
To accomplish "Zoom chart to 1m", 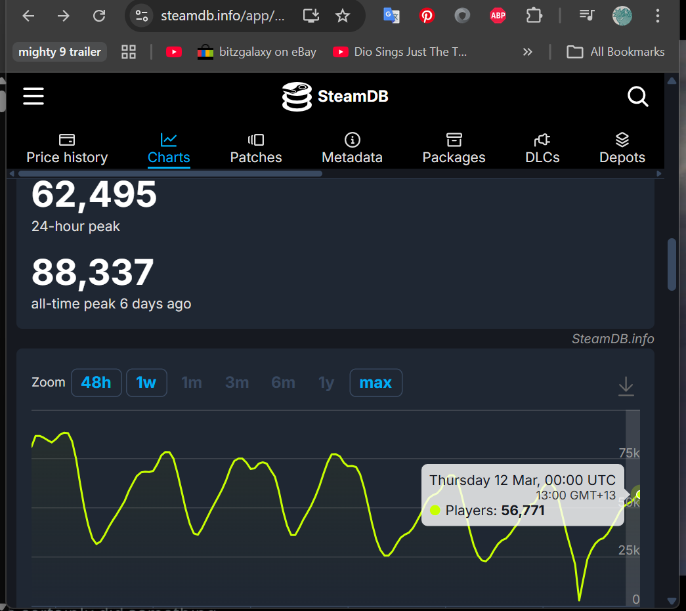I will pos(192,383).
